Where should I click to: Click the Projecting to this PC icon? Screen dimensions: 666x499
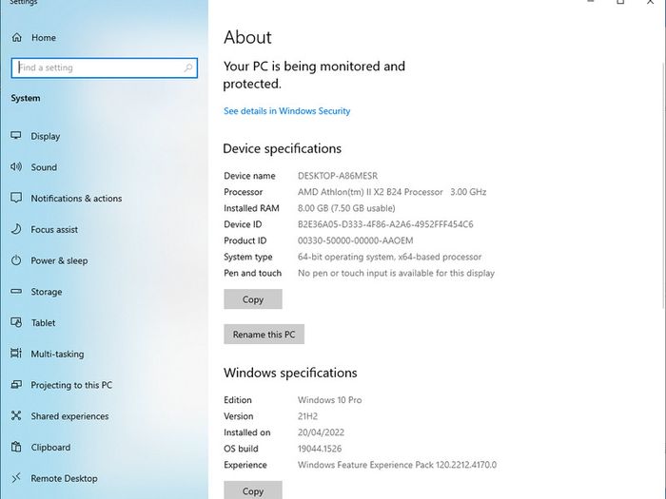[x=16, y=384]
